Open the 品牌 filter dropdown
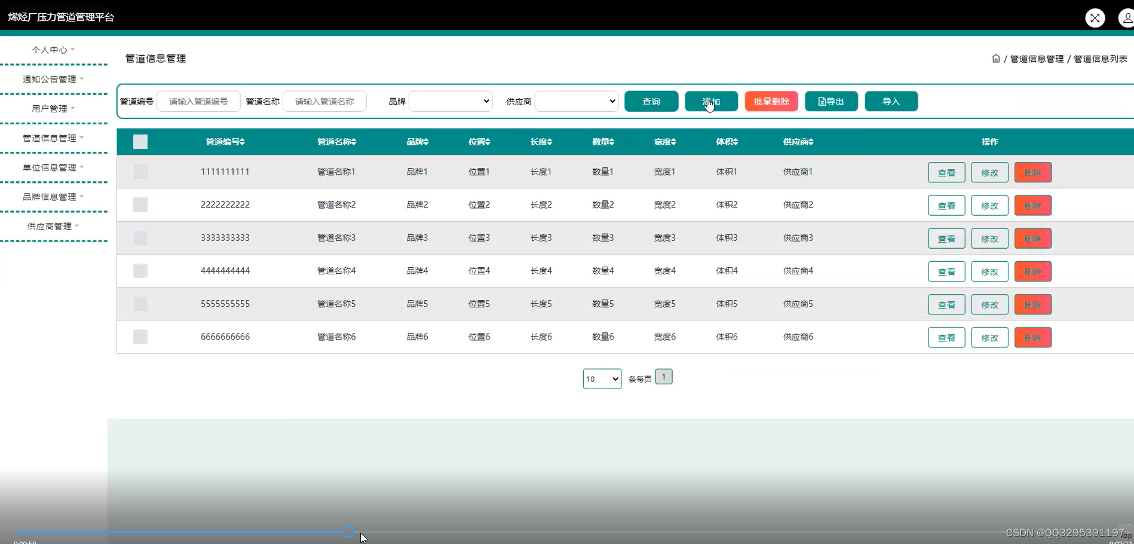This screenshot has height=544, width=1134. (450, 101)
